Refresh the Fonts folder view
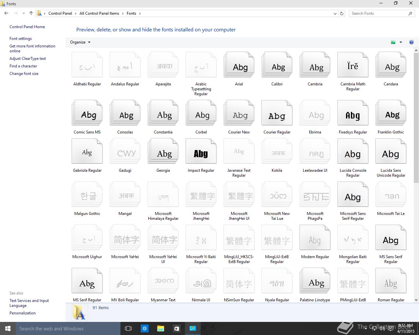This screenshot has width=419, height=335. tap(342, 13)
